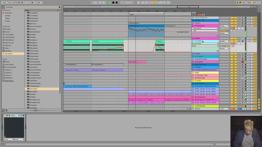Viewport: 262px width, 147px height.
Task: Toggle Draw Mode pencil icon
Action: coord(237,2)
